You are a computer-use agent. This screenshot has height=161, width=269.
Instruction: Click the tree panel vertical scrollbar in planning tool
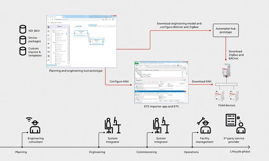click(x=67, y=34)
